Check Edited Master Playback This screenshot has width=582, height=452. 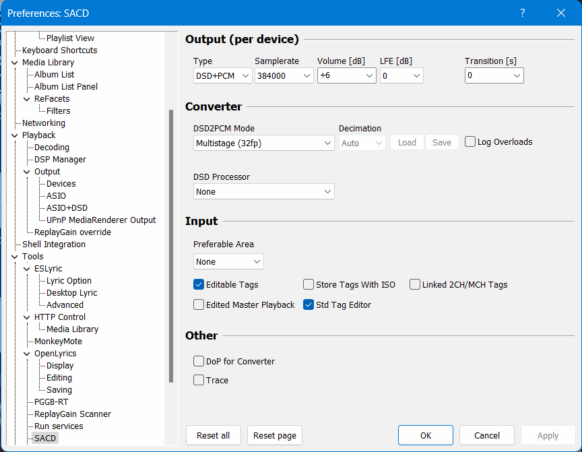199,304
